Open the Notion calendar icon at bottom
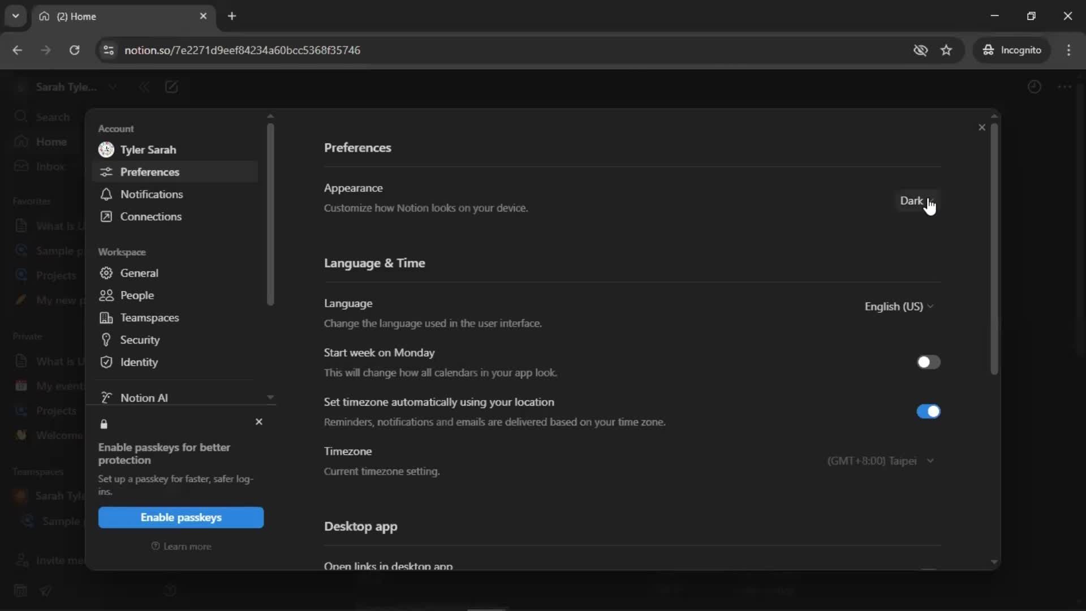 20,591
